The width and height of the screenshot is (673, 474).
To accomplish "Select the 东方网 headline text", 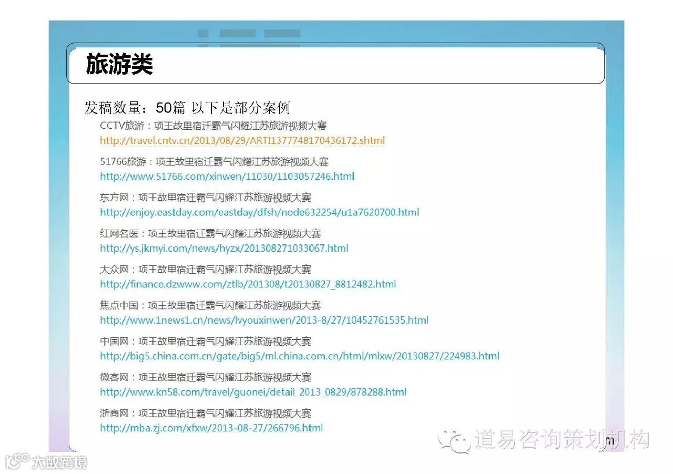I will [206, 198].
